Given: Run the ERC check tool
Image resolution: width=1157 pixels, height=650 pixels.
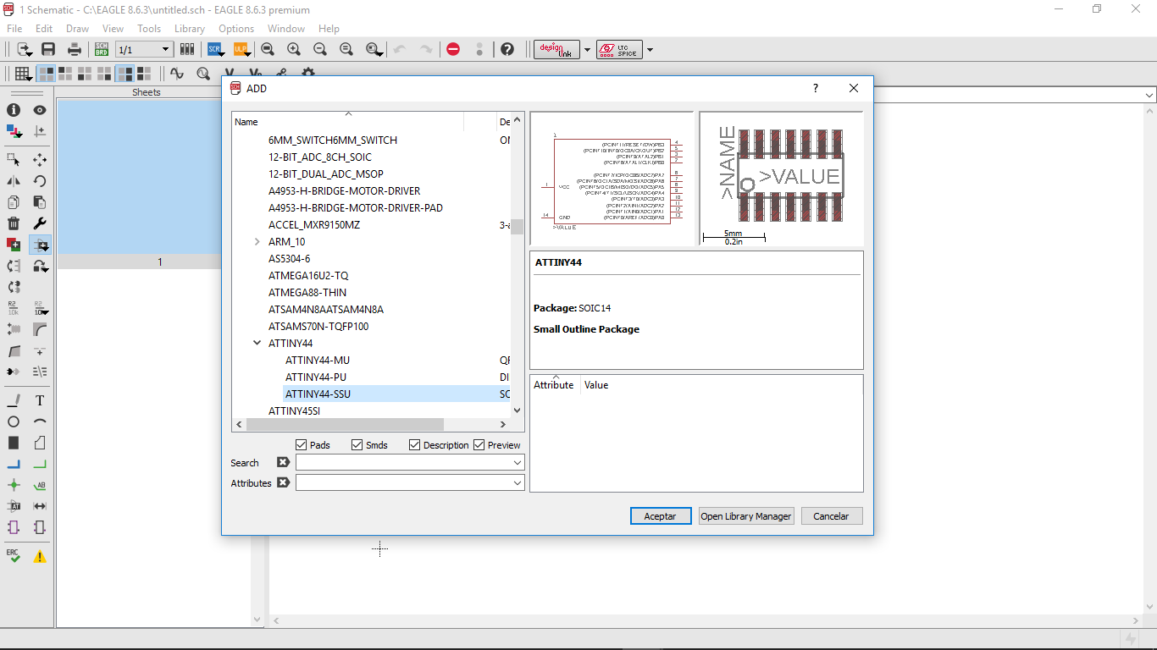Looking at the screenshot, I should click(14, 556).
